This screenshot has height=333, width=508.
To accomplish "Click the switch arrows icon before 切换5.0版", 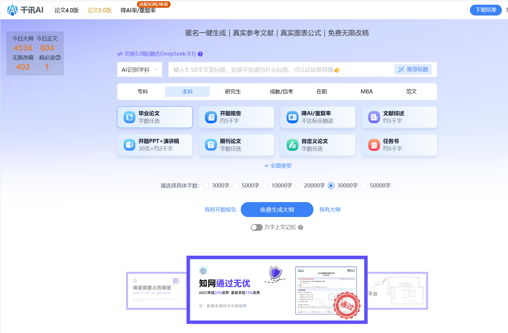I will (x=120, y=54).
